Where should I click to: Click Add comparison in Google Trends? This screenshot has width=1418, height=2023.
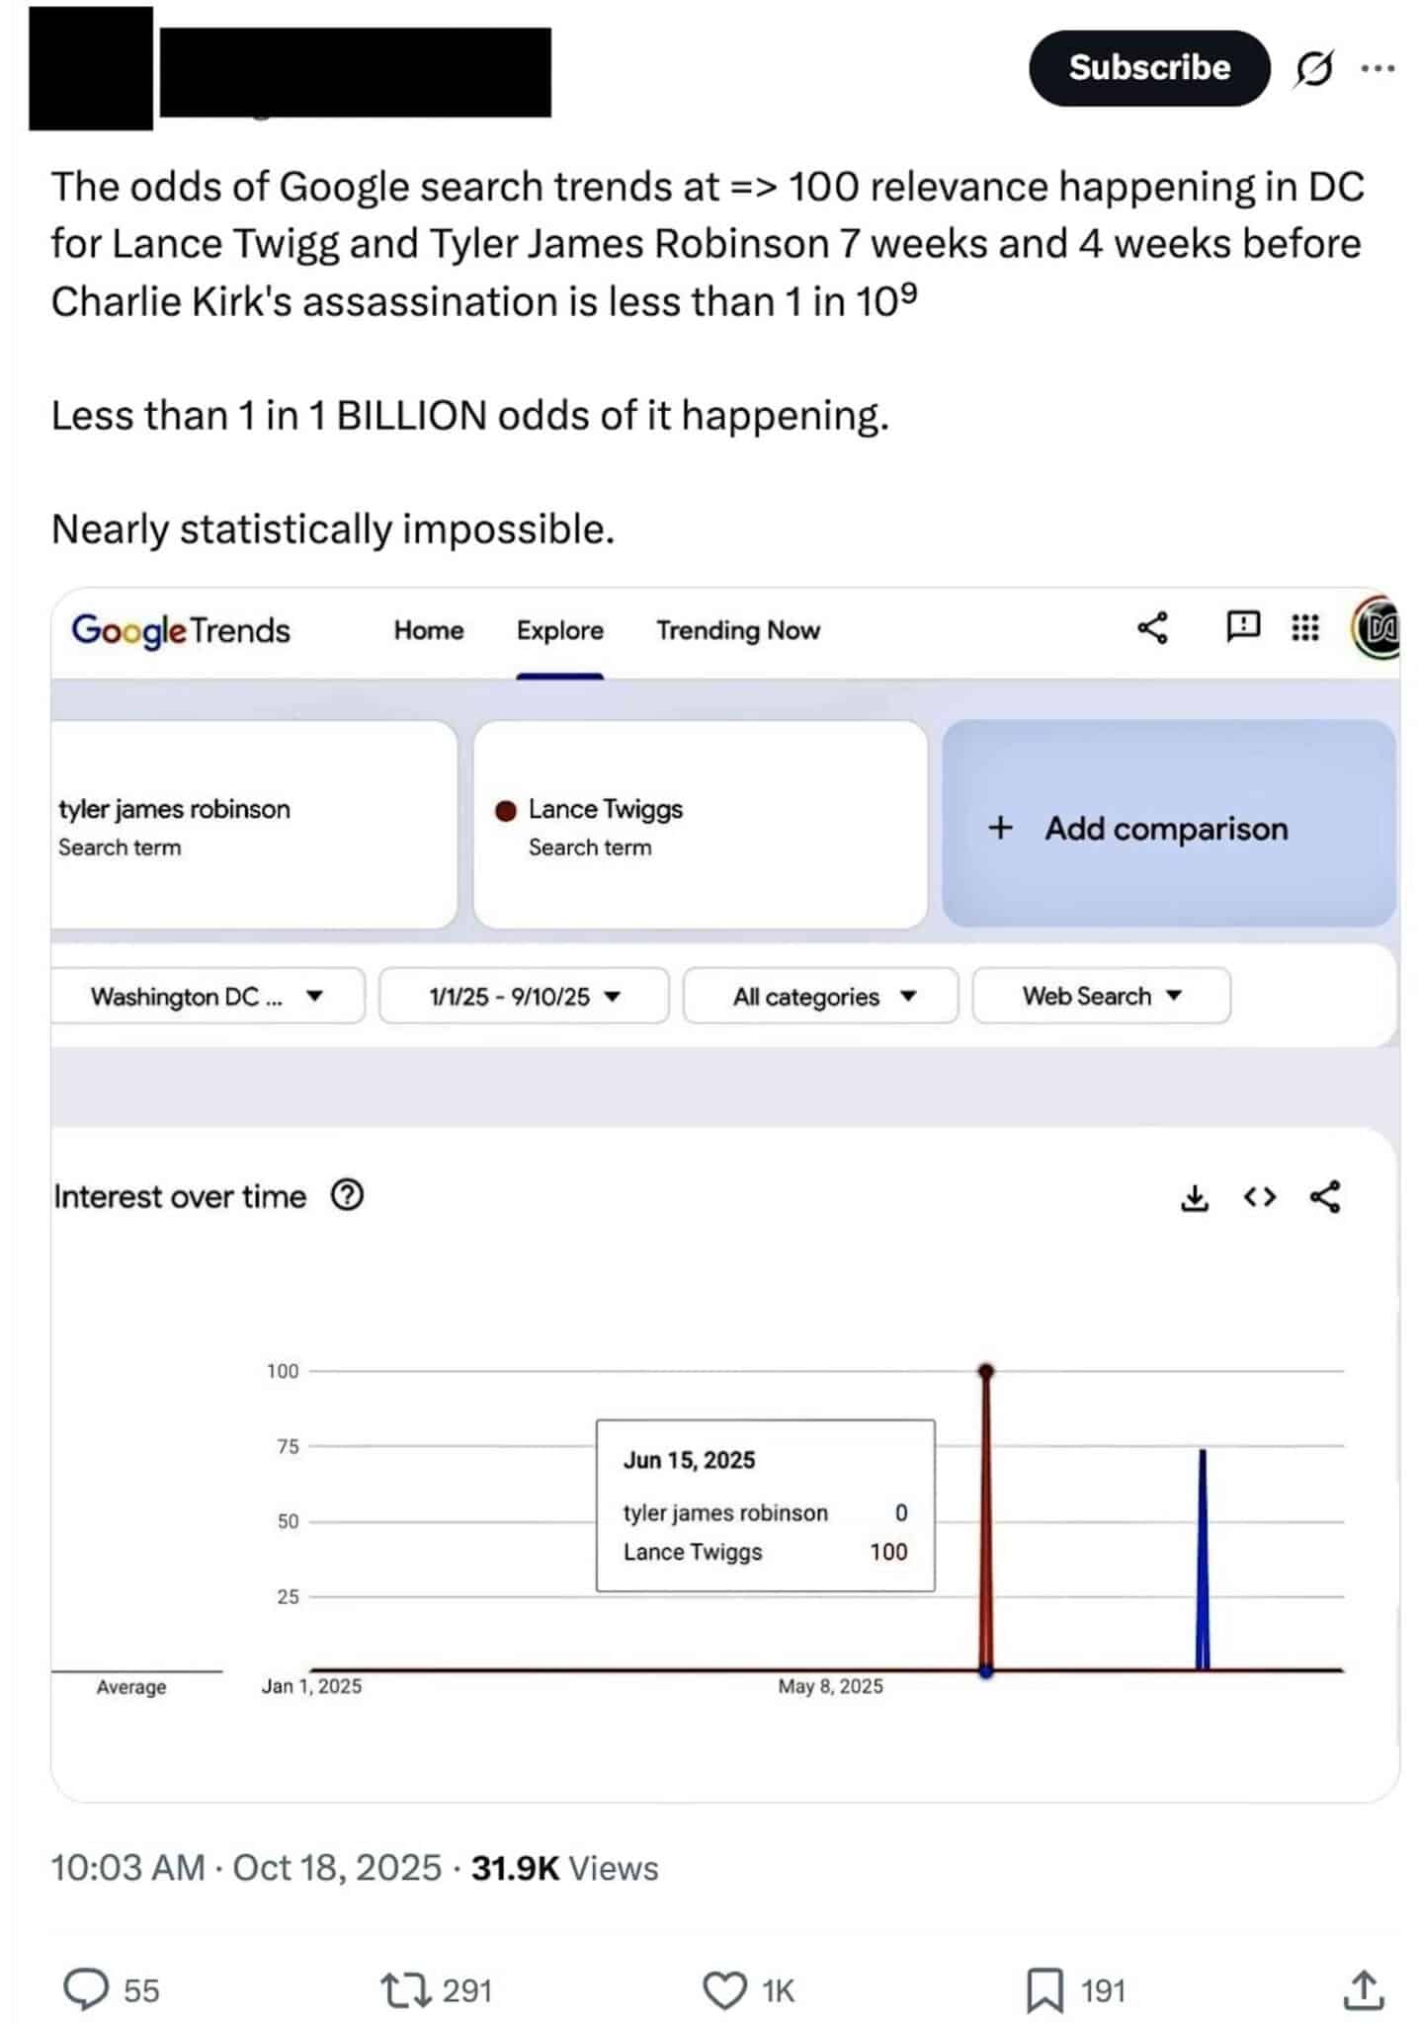click(x=1140, y=828)
